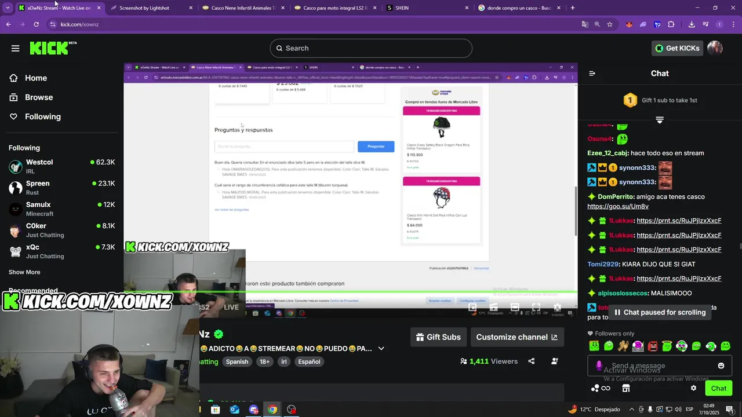Open Chrome three-dot menu

(733, 24)
